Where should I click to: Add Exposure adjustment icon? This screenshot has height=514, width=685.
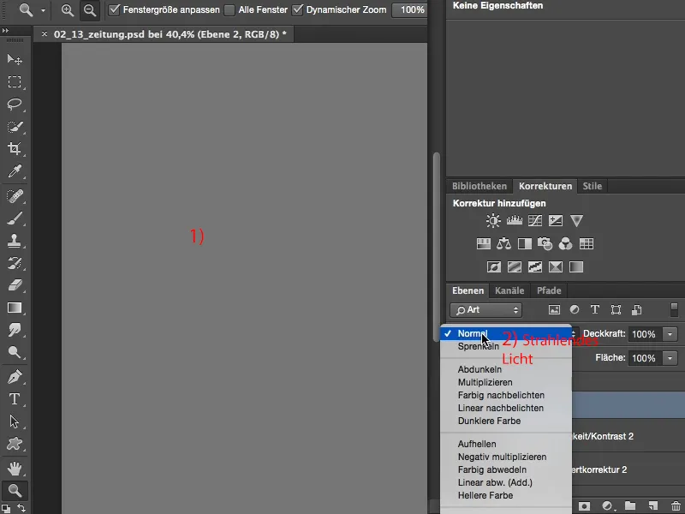coord(555,221)
